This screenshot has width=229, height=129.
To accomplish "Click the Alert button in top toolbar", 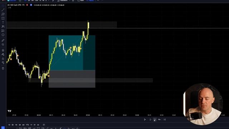I will coord(81,1).
